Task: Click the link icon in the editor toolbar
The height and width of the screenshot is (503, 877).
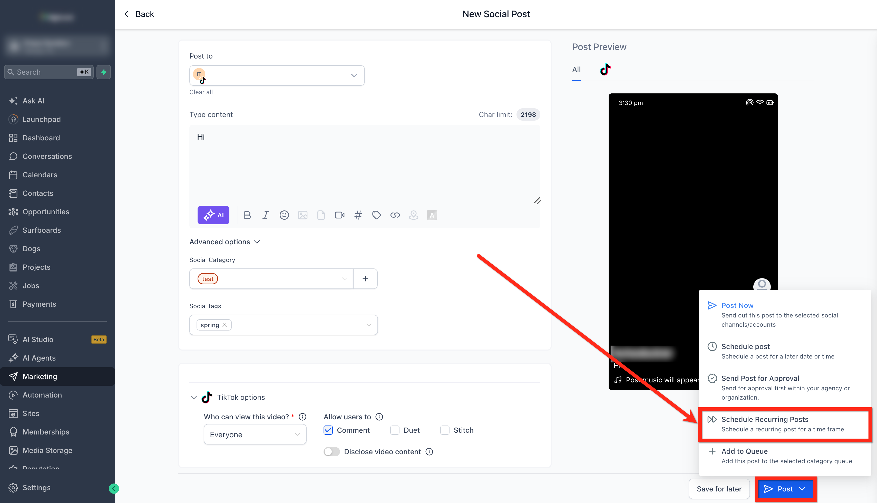Action: click(395, 215)
